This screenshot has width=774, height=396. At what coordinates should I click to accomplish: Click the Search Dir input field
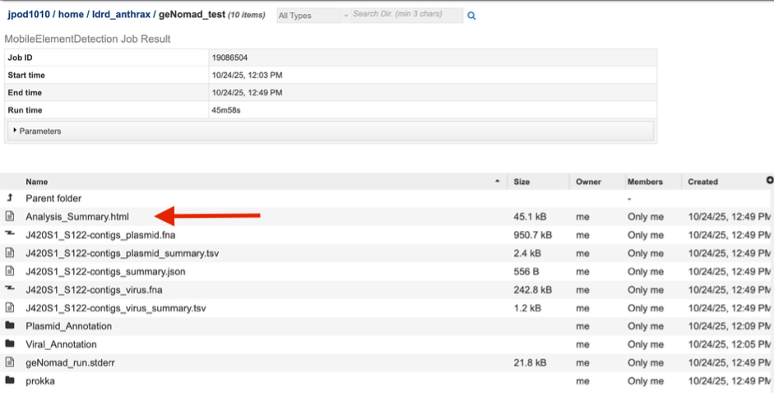coord(406,15)
